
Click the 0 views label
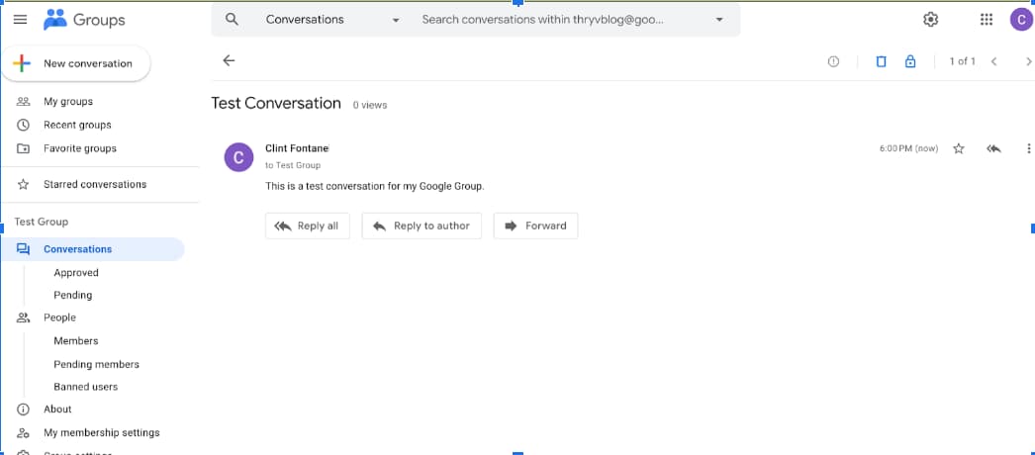pyautogui.click(x=370, y=106)
